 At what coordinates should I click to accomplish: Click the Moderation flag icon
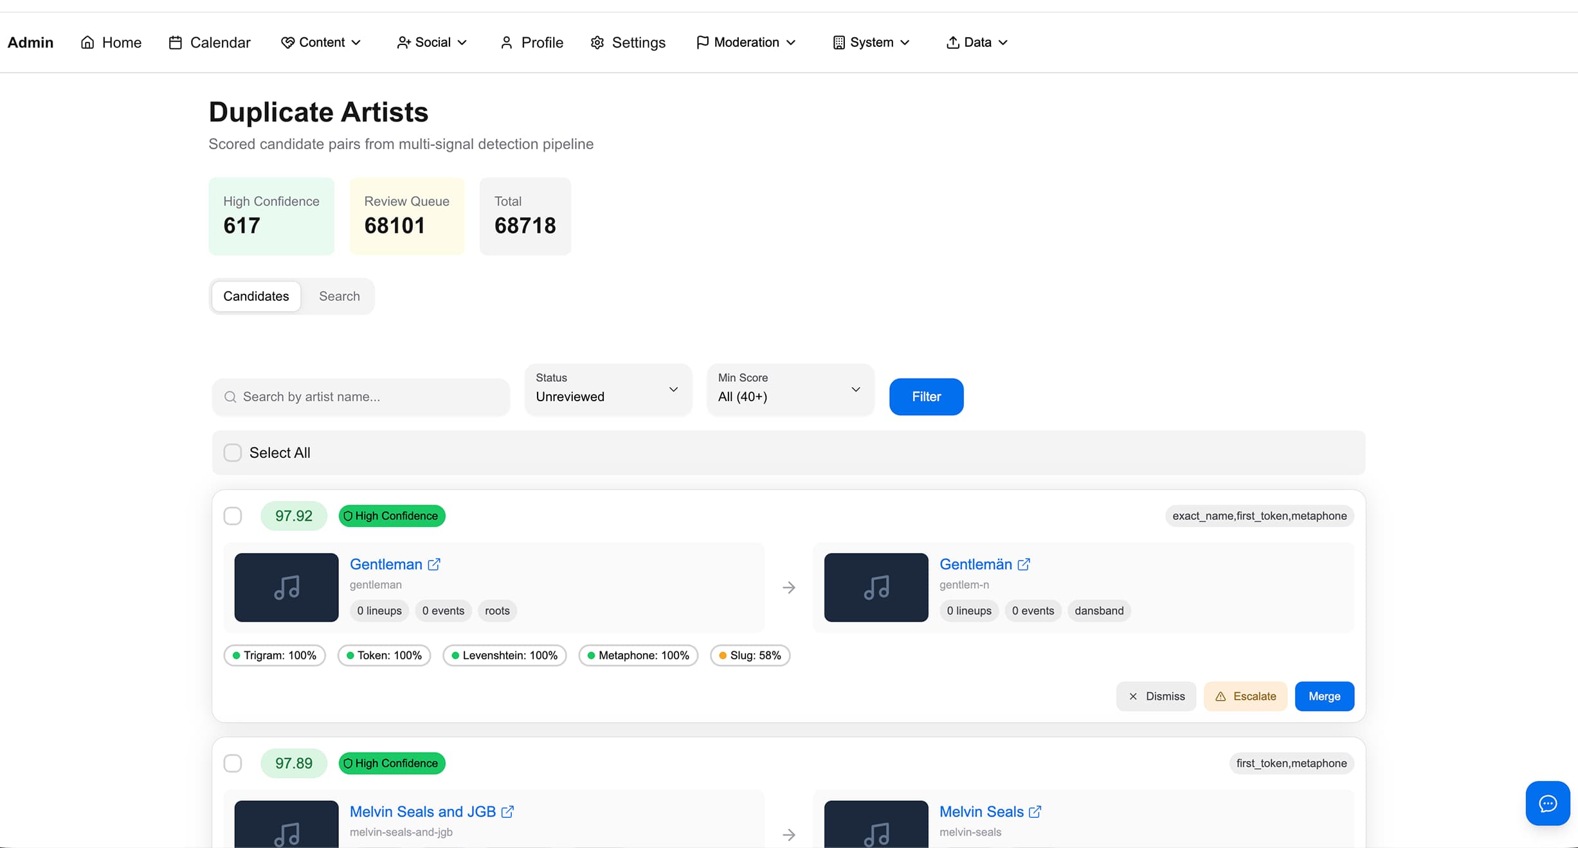click(x=702, y=42)
